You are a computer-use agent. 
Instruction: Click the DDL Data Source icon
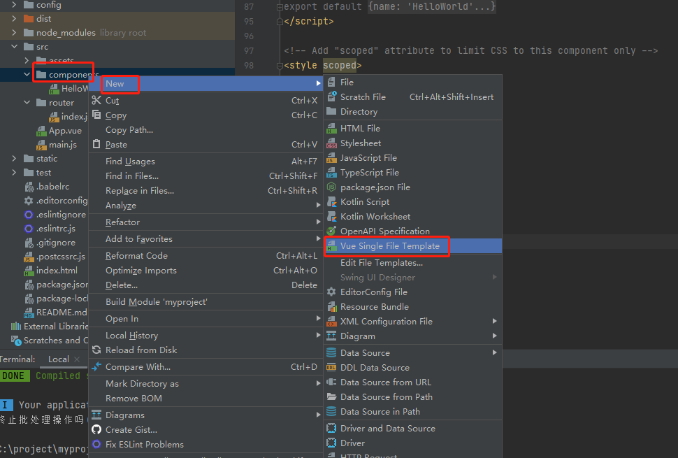[331, 368]
